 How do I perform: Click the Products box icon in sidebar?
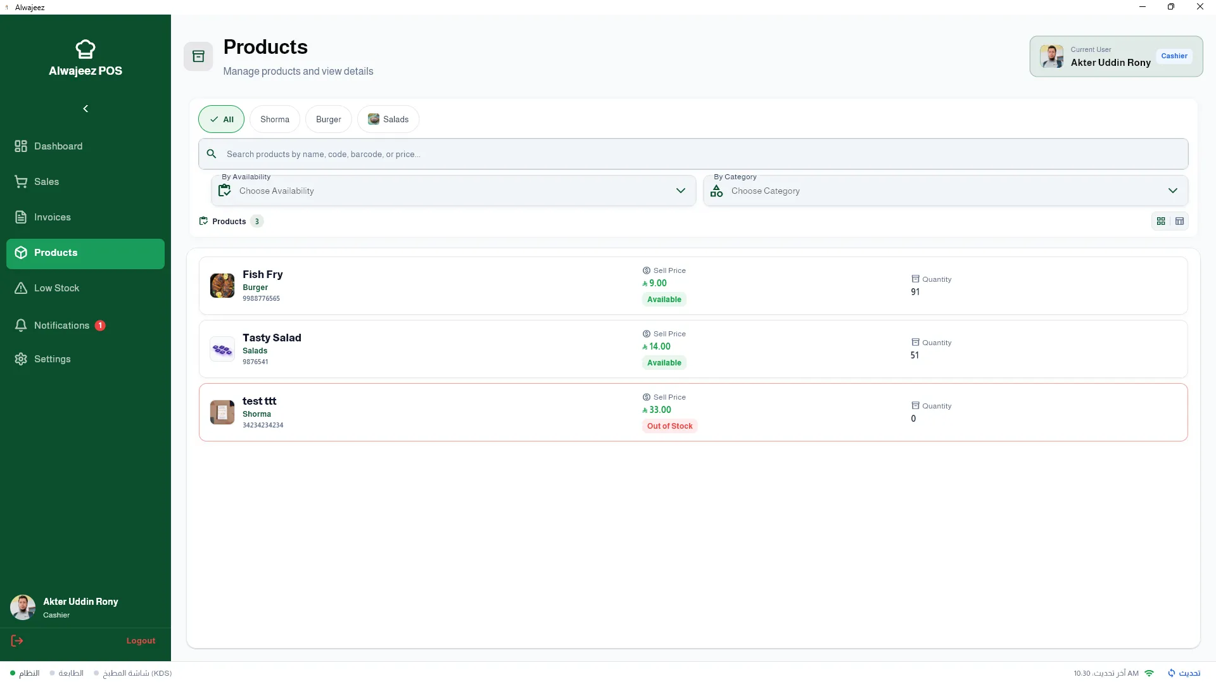(x=21, y=253)
